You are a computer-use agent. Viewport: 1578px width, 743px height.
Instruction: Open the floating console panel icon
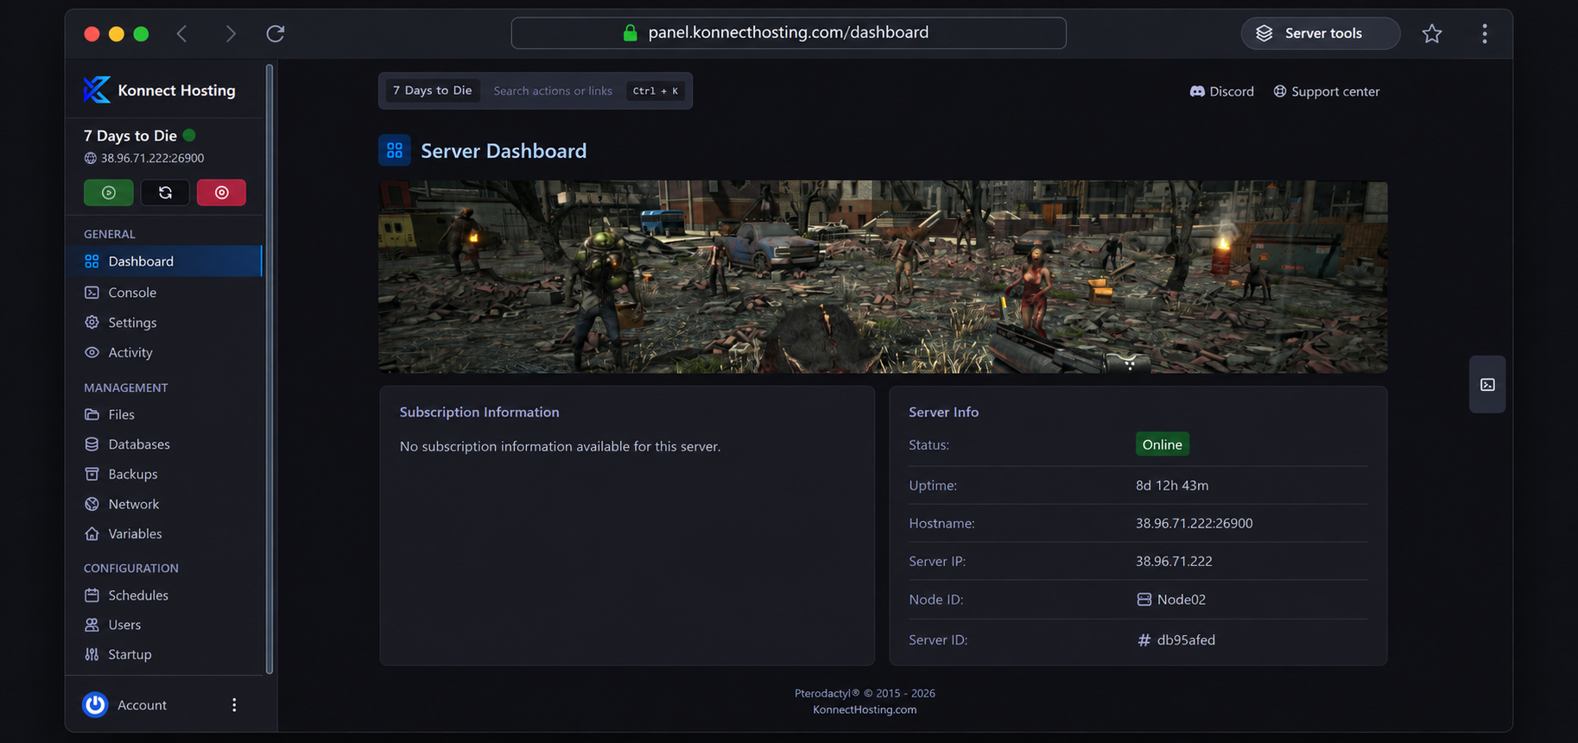click(1487, 385)
